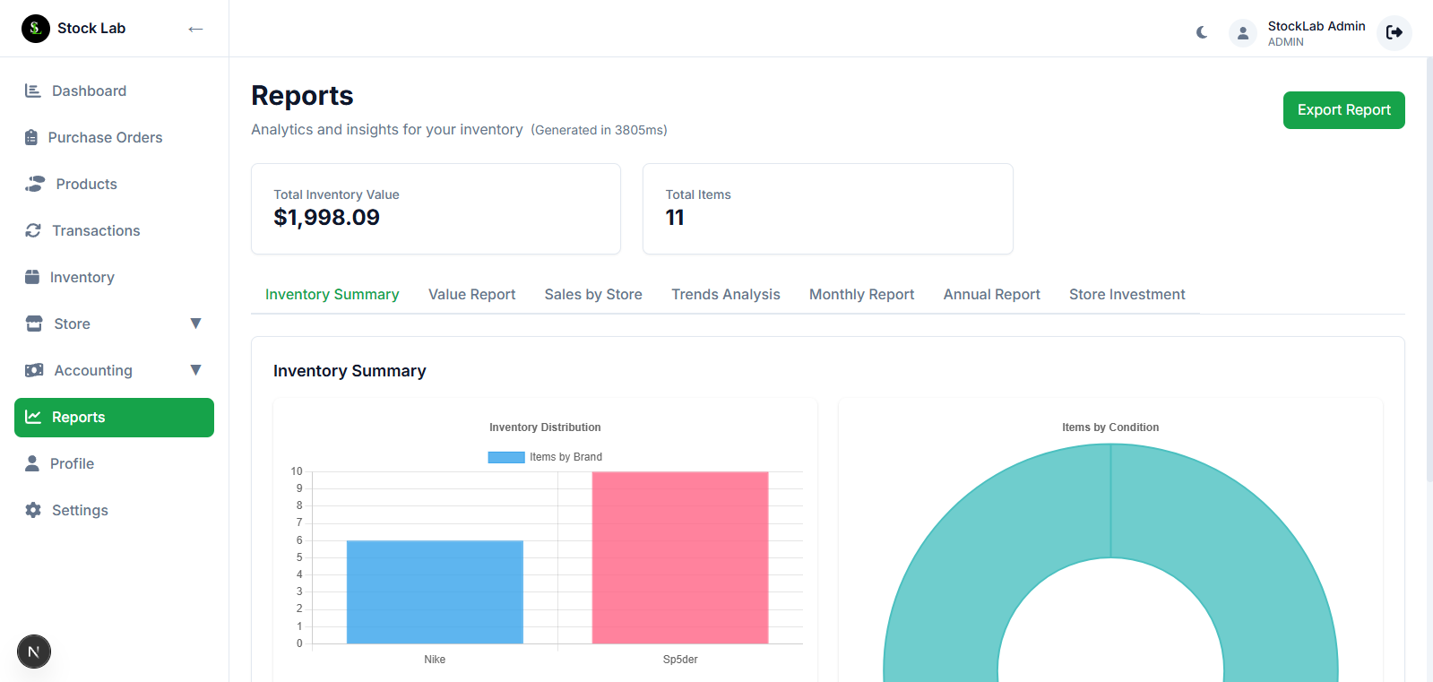The height and width of the screenshot is (682, 1433).
Task: Click the Dashboard chart icon
Action: coord(33,91)
